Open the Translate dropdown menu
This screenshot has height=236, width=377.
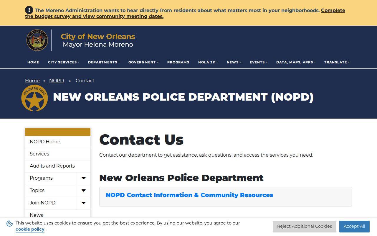pos(337,62)
